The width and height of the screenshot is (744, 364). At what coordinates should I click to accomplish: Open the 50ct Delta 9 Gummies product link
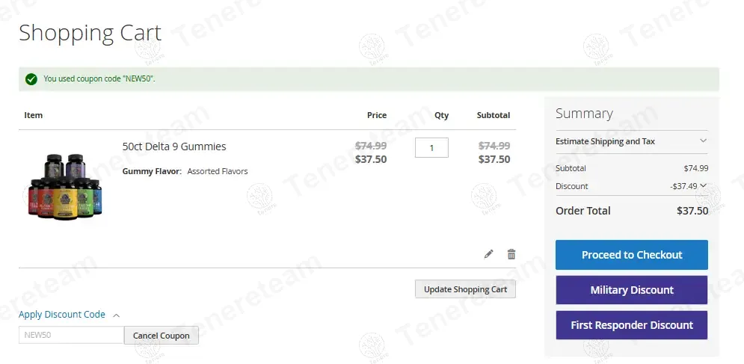pyautogui.click(x=174, y=146)
